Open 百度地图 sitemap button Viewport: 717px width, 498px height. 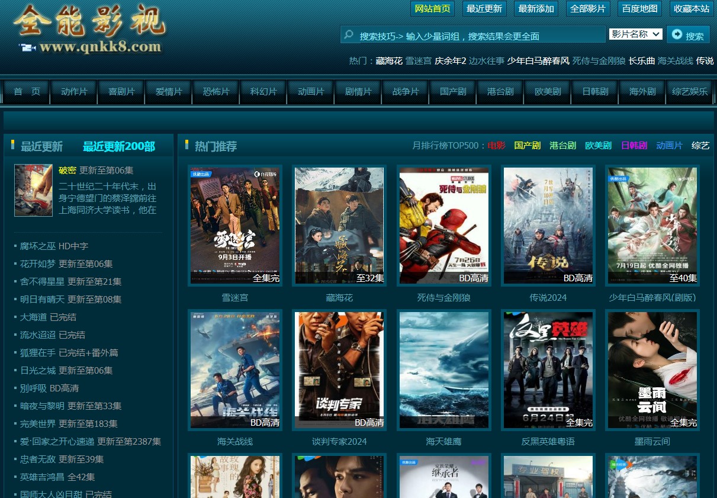[x=640, y=8]
